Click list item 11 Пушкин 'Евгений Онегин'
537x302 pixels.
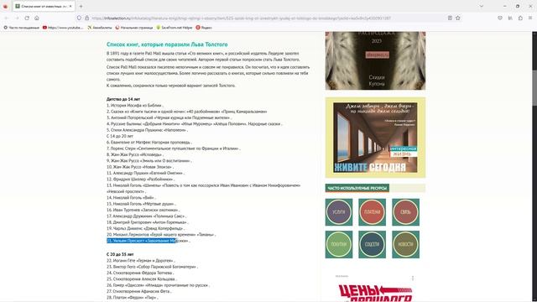pos(145,174)
